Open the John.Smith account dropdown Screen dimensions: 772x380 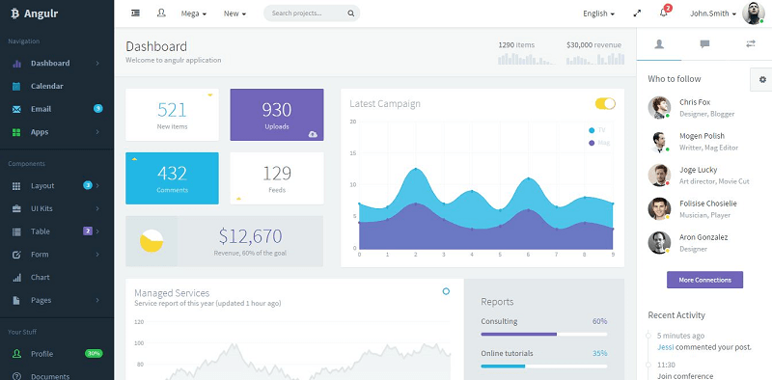coord(713,14)
